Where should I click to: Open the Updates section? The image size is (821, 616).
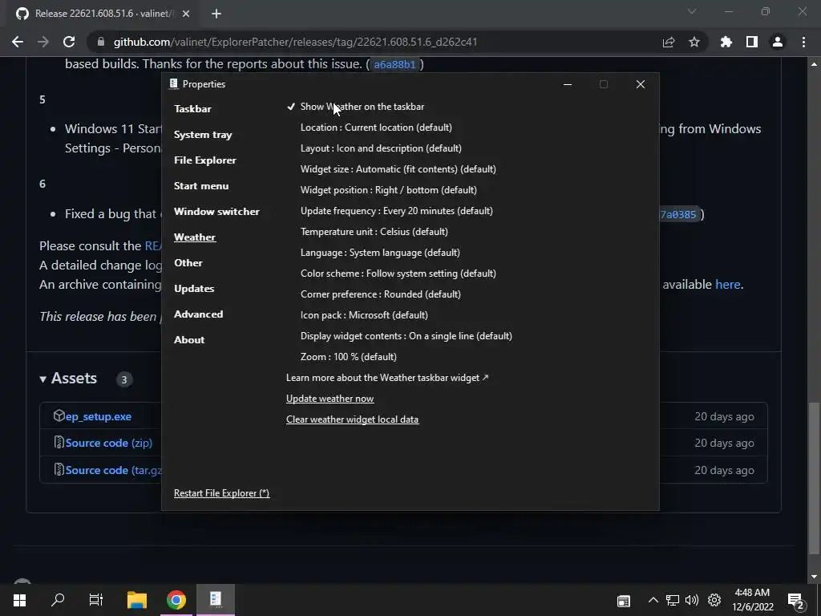click(x=194, y=289)
